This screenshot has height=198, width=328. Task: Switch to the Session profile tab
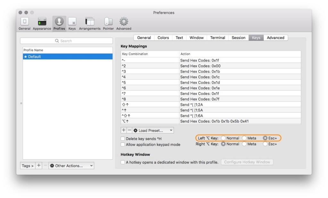click(238, 38)
